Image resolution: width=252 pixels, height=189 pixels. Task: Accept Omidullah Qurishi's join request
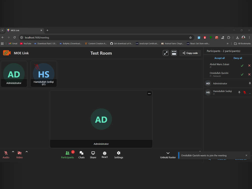pyautogui.click(x=242, y=74)
